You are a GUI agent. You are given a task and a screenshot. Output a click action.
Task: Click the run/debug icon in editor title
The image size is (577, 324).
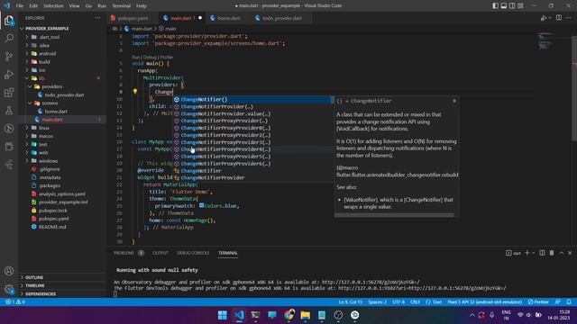click(x=544, y=18)
